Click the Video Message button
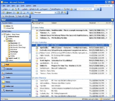 pyautogui.click(x=8, y=16)
